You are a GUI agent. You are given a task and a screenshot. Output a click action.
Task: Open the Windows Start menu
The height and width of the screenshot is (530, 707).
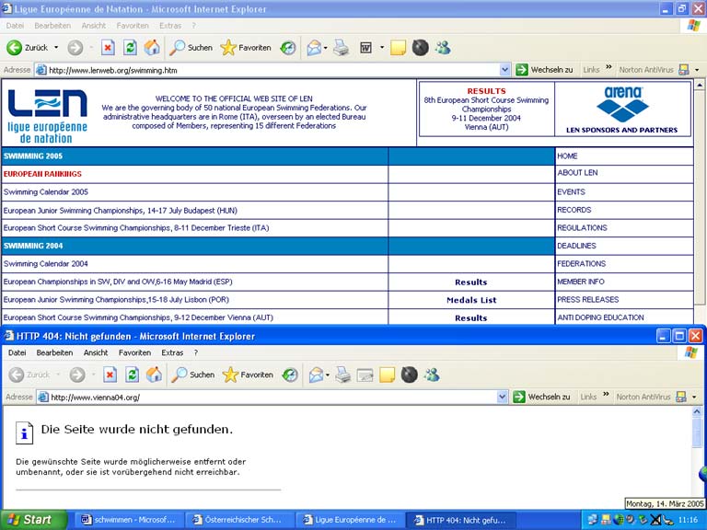33,520
